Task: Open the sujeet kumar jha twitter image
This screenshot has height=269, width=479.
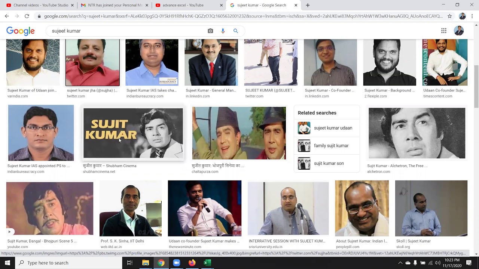Action: [92, 62]
